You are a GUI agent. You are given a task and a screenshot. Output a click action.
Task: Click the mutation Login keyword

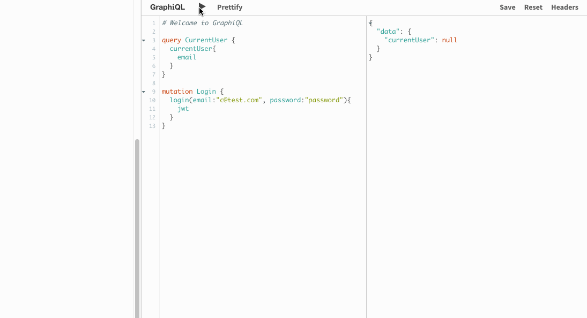pos(177,91)
